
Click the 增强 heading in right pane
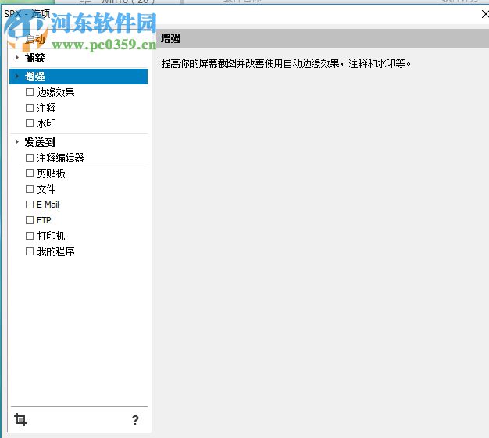[x=171, y=39]
